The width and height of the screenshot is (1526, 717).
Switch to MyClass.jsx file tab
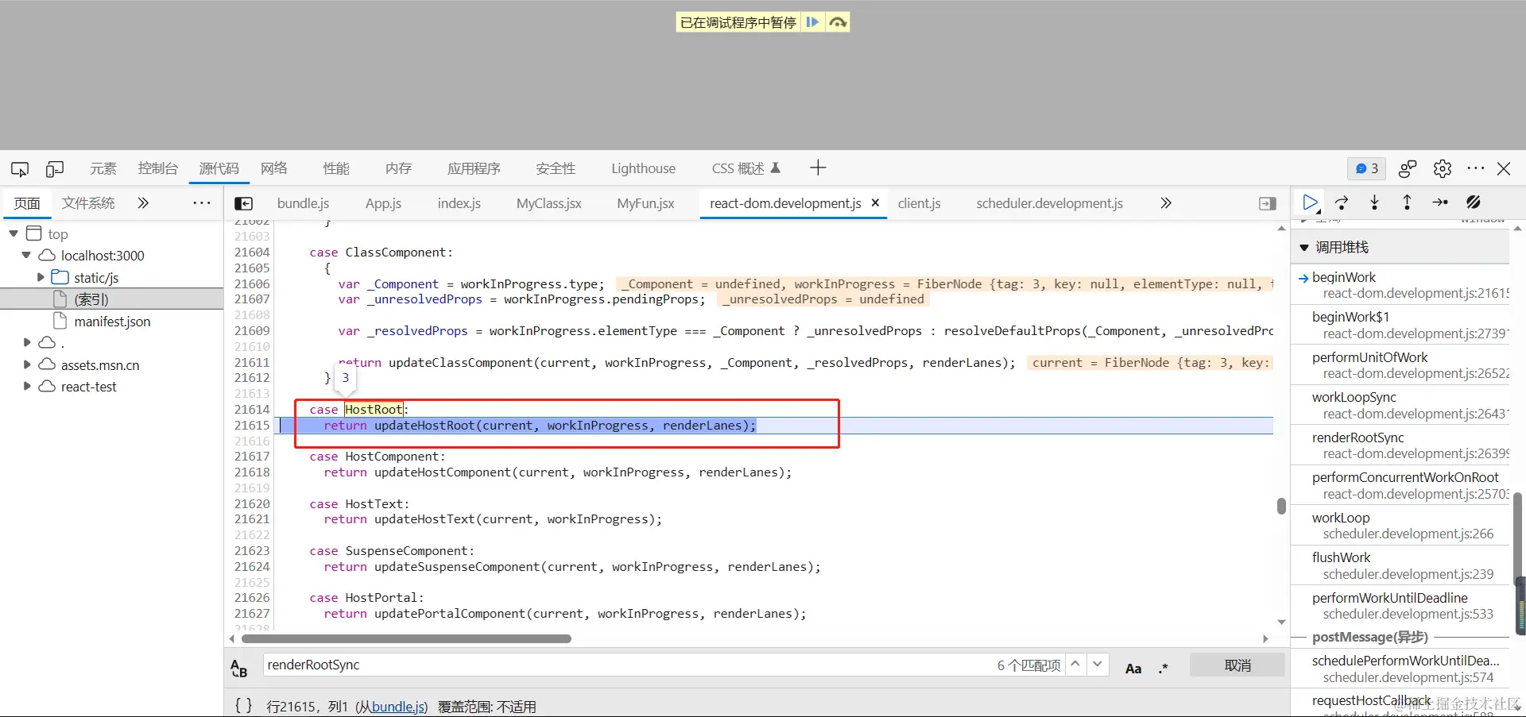tap(549, 203)
